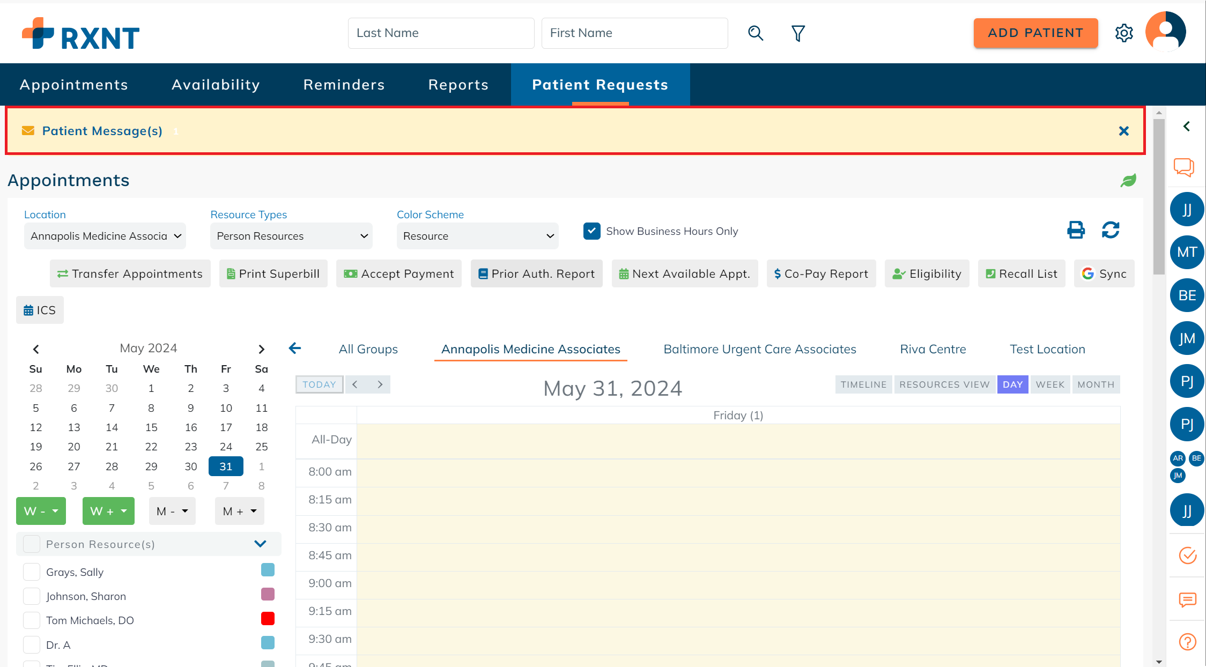This screenshot has height=667, width=1206.
Task: Switch to the WEEK calendar view
Action: 1050,384
